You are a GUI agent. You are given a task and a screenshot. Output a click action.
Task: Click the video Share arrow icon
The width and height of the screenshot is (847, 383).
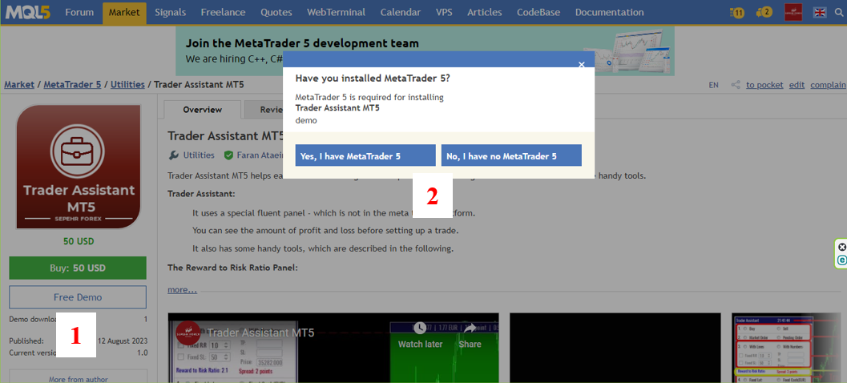click(470, 329)
